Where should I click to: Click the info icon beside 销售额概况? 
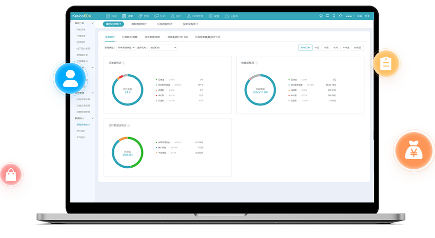pyautogui.click(x=256, y=63)
